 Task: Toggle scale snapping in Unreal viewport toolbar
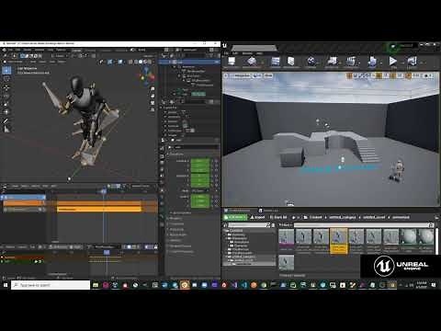tap(408, 75)
